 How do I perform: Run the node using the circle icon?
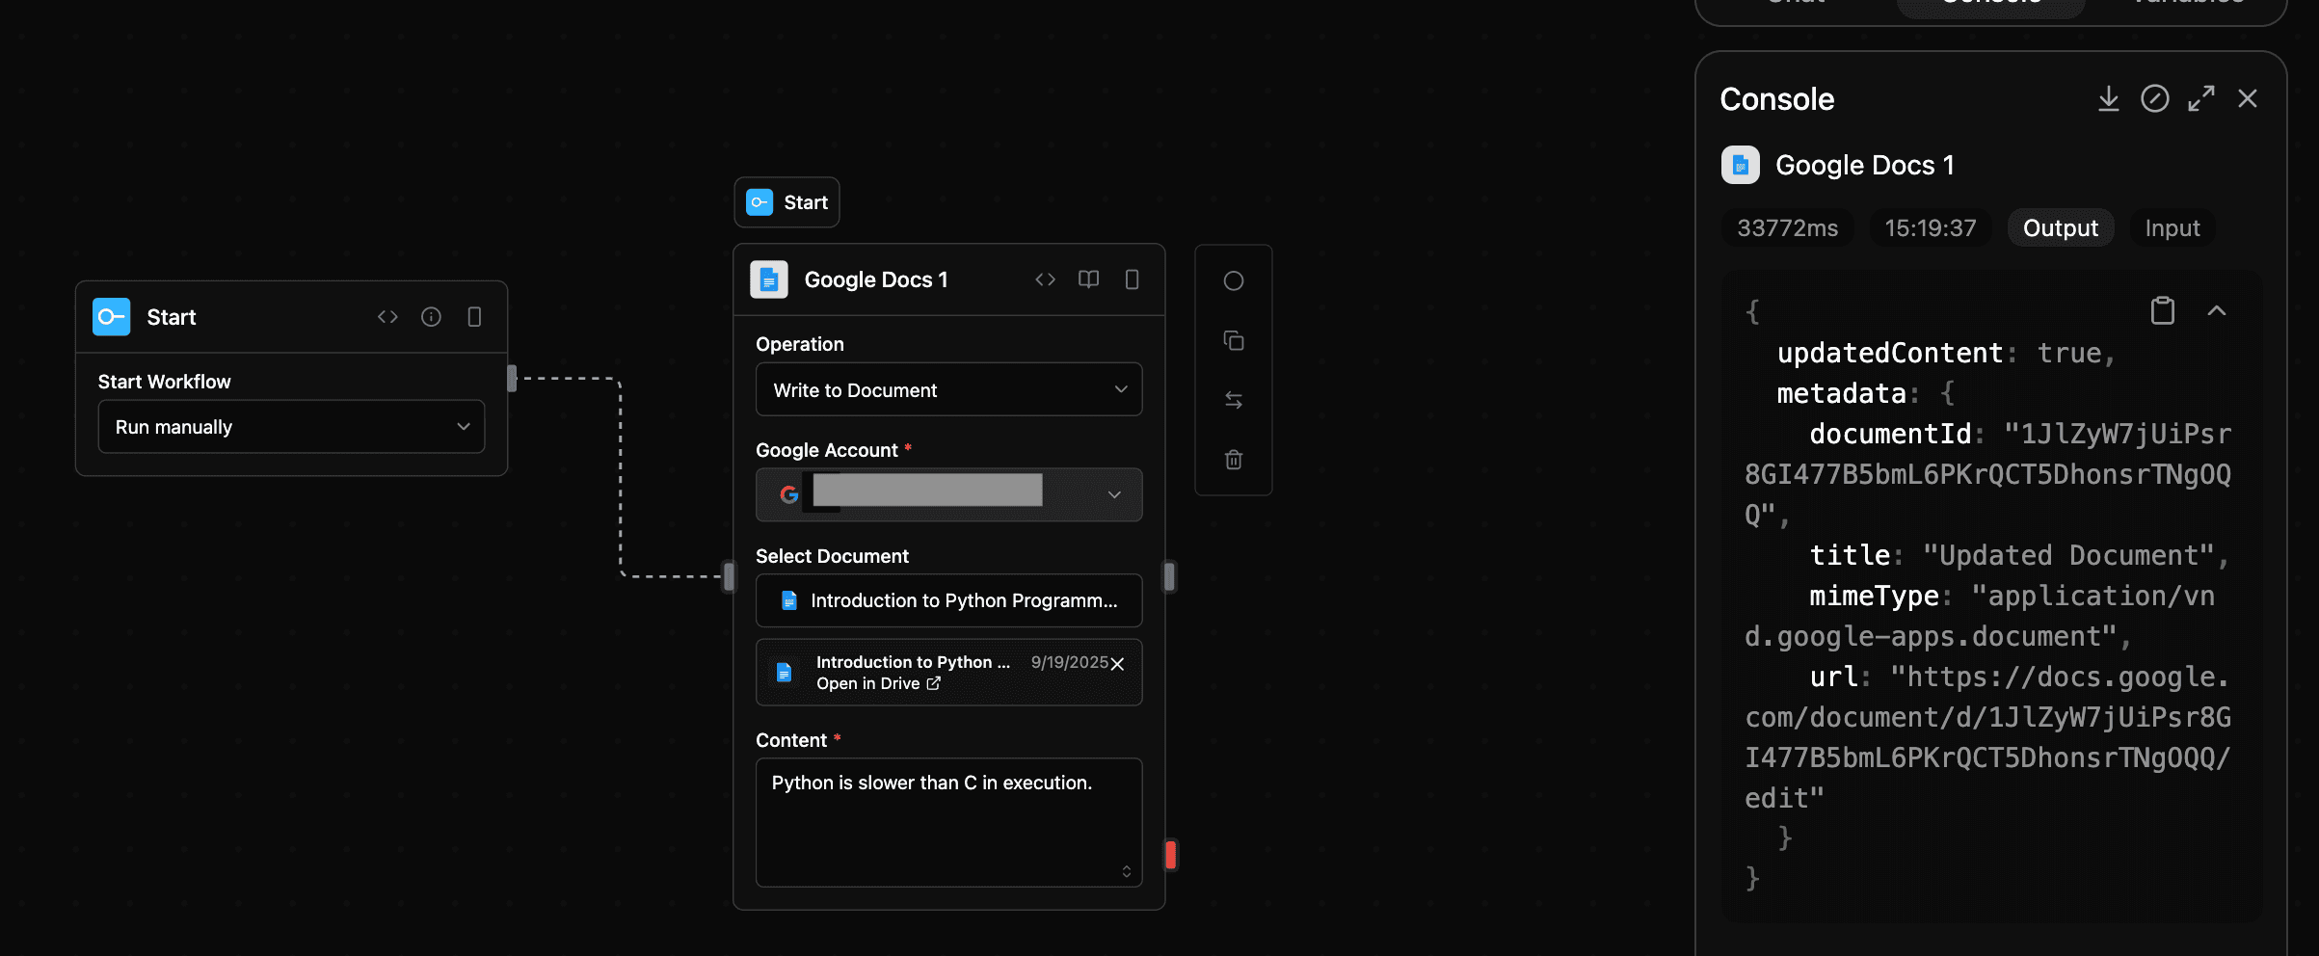coord(1234,280)
